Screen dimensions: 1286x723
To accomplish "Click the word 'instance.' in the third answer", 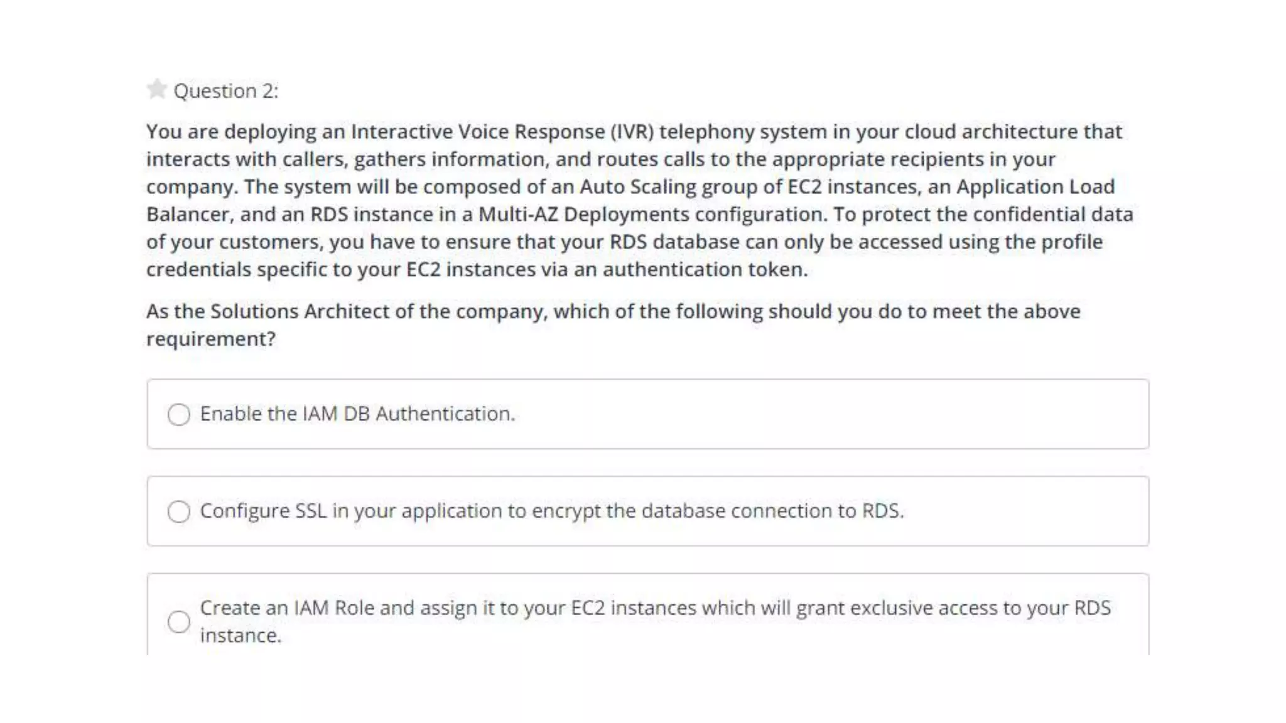I will [240, 636].
